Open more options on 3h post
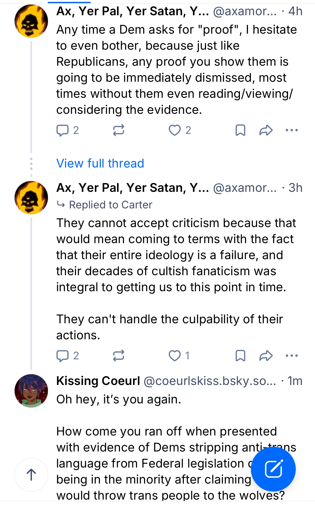Screen dimensions: 315x506 pyautogui.click(x=291, y=356)
